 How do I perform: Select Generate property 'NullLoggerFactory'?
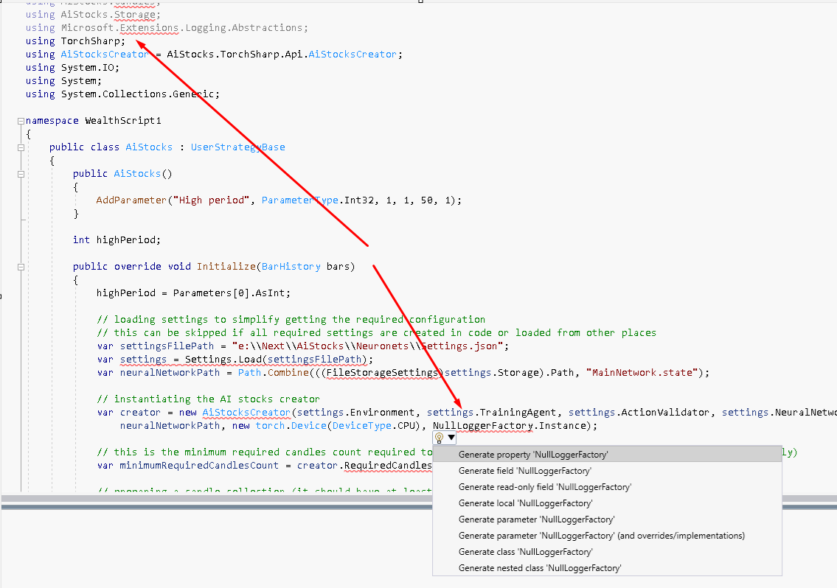[x=532, y=455]
